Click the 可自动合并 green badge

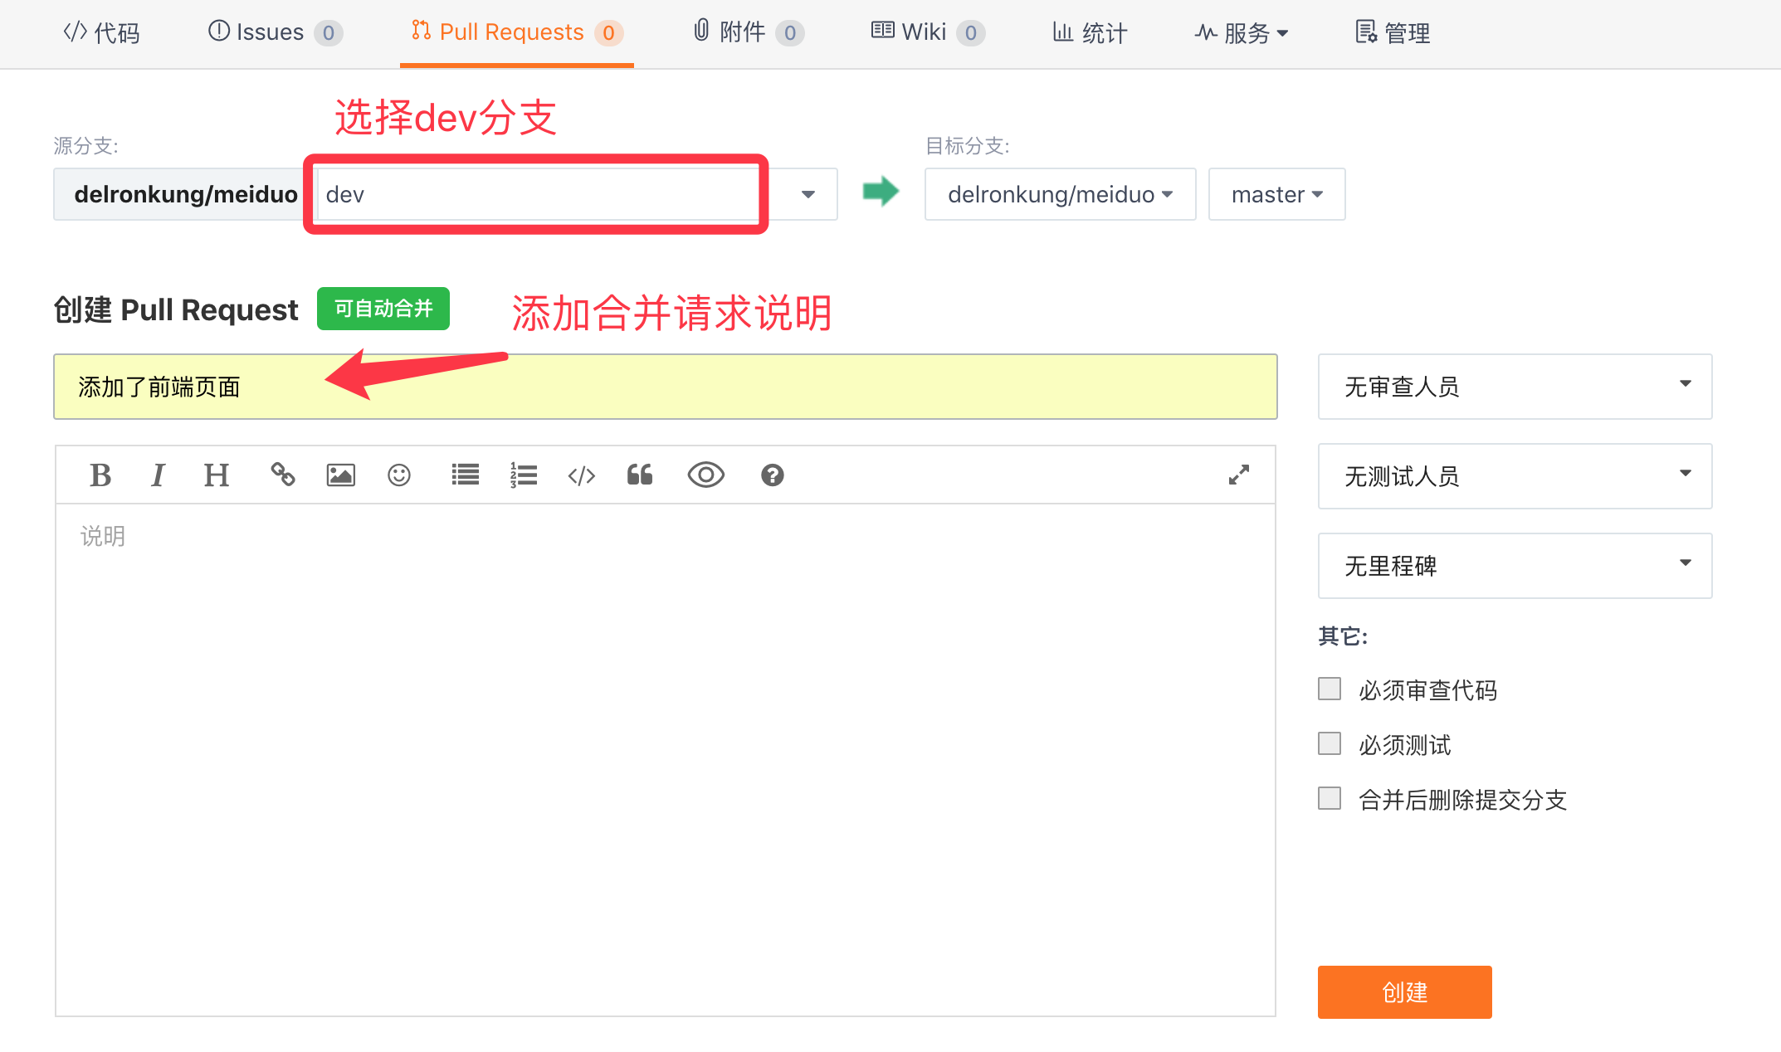(x=383, y=309)
